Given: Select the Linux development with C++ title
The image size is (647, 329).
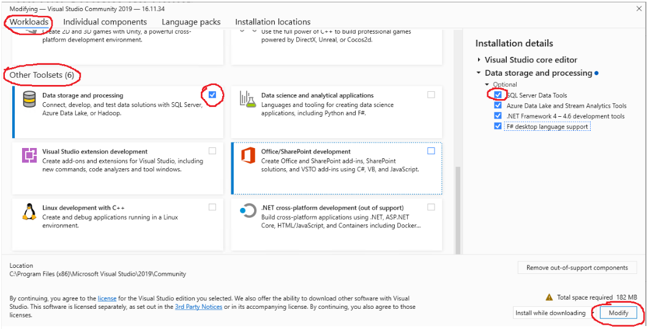Looking at the screenshot, I should coord(83,208).
